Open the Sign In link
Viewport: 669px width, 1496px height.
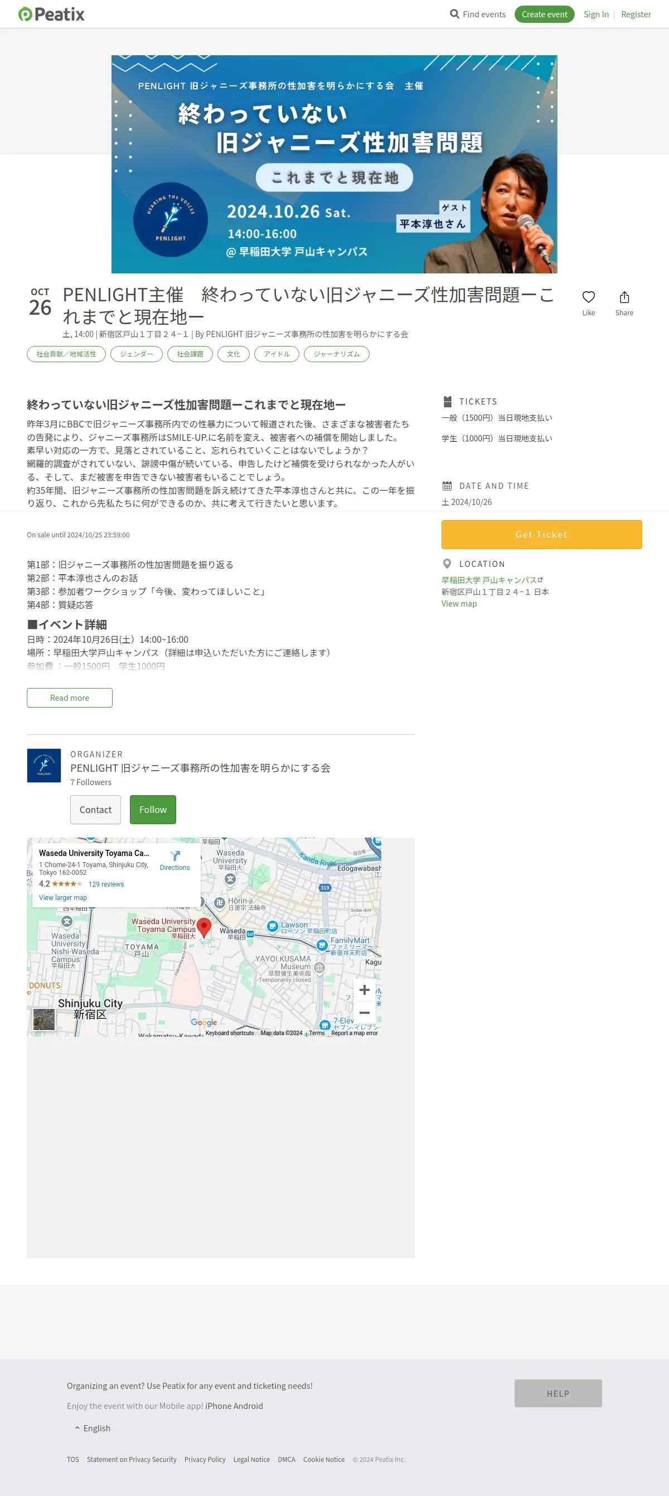[596, 14]
